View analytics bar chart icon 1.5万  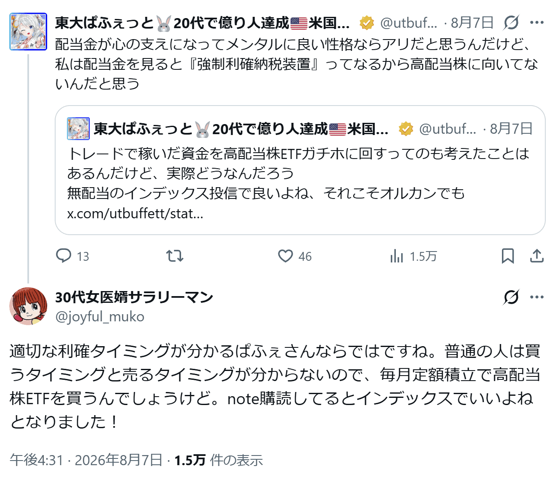pos(397,256)
